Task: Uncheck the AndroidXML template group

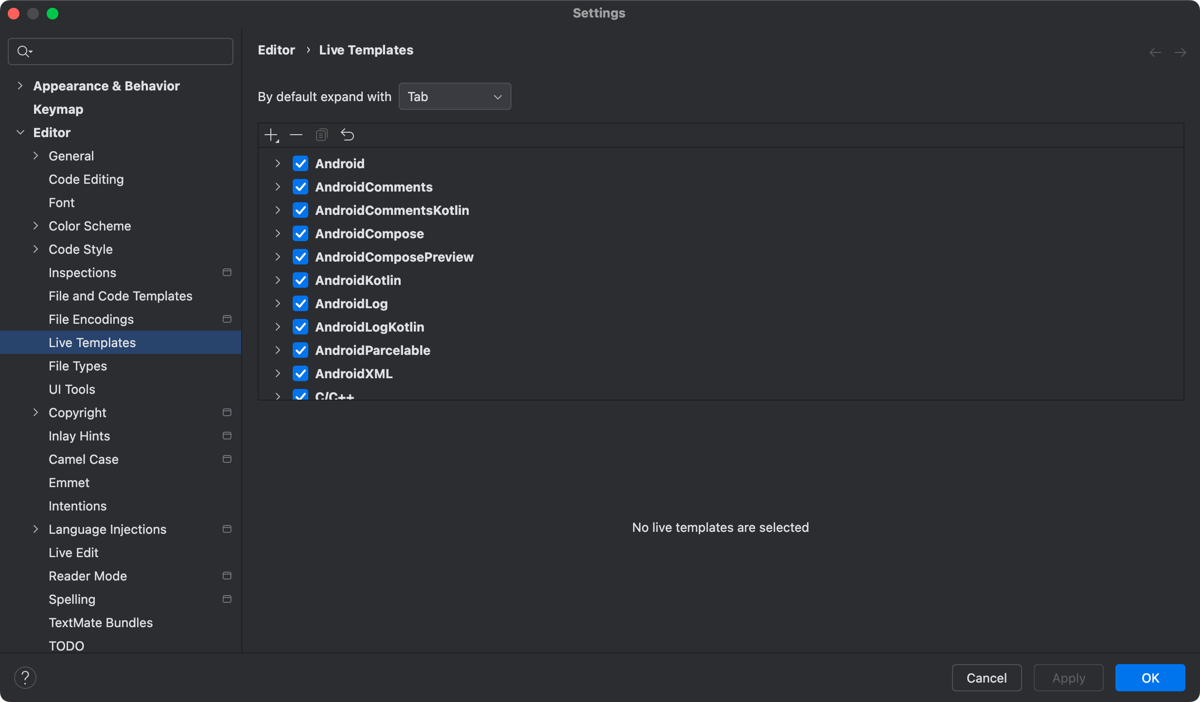Action: pos(300,373)
